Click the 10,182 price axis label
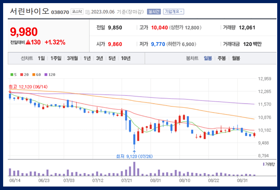The image size is (280, 190). pyautogui.click(x=265, y=130)
